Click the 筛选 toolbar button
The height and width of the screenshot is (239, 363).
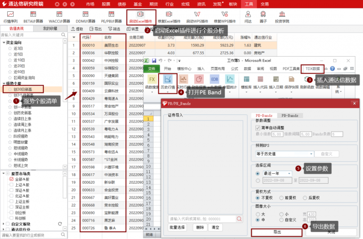tap(114, 29)
